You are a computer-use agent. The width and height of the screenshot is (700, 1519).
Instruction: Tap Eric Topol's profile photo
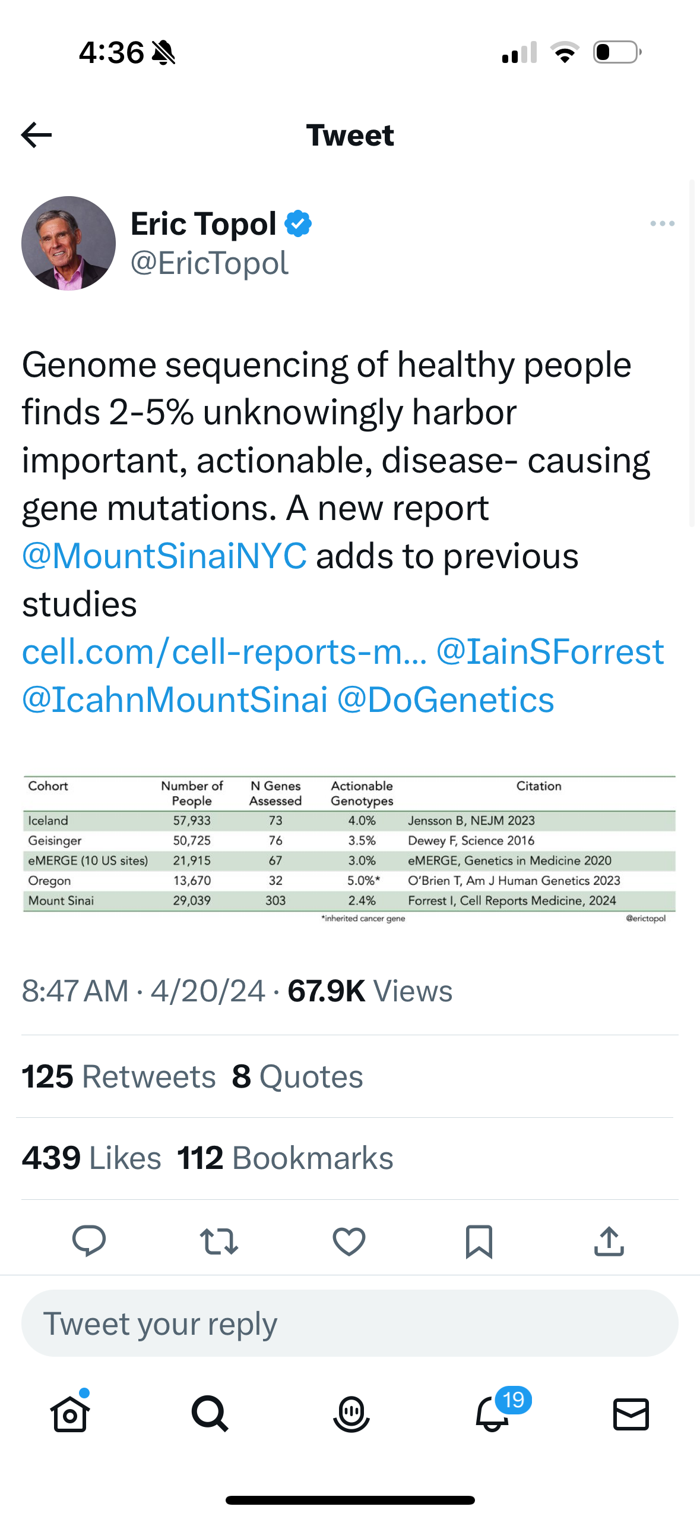click(x=69, y=243)
